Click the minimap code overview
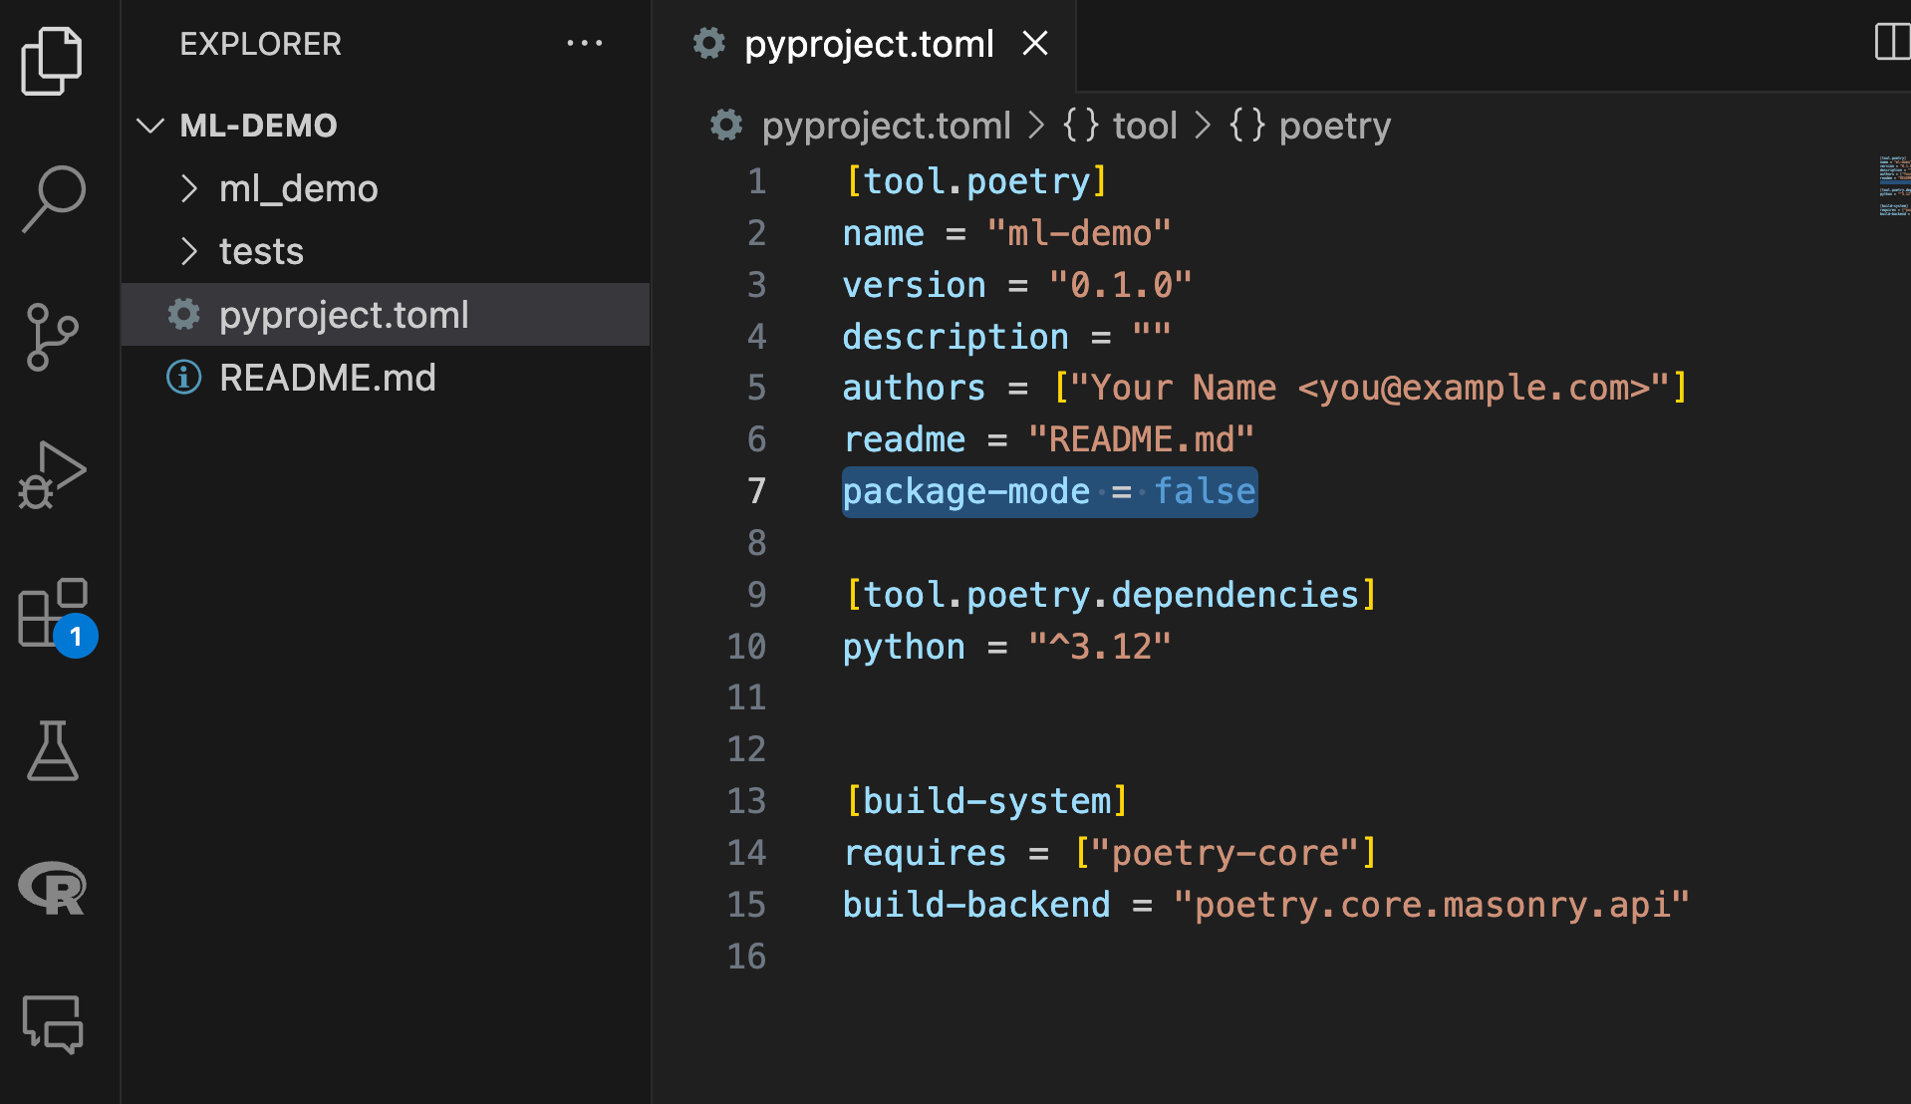 [1893, 185]
